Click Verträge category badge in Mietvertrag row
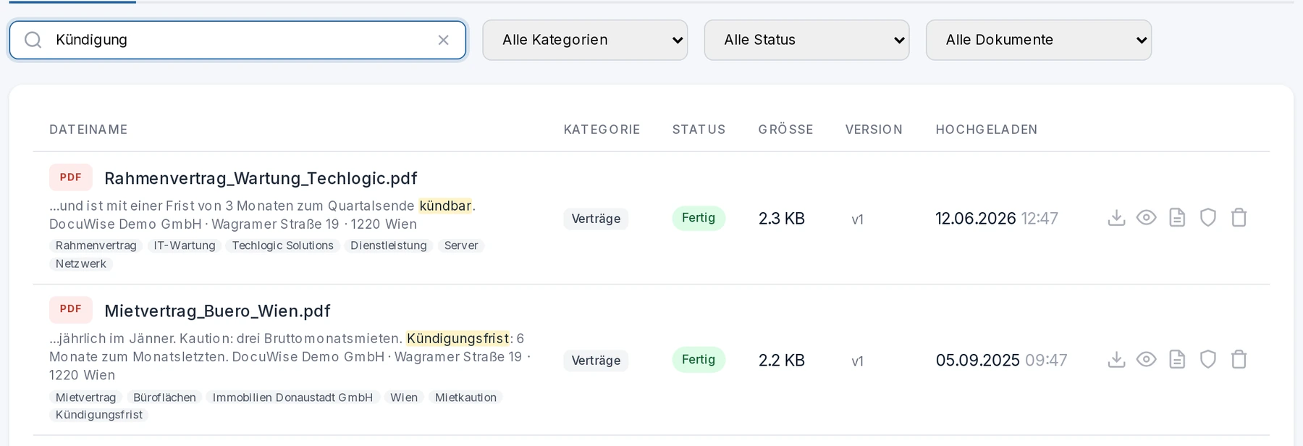The image size is (1303, 446). click(x=596, y=361)
